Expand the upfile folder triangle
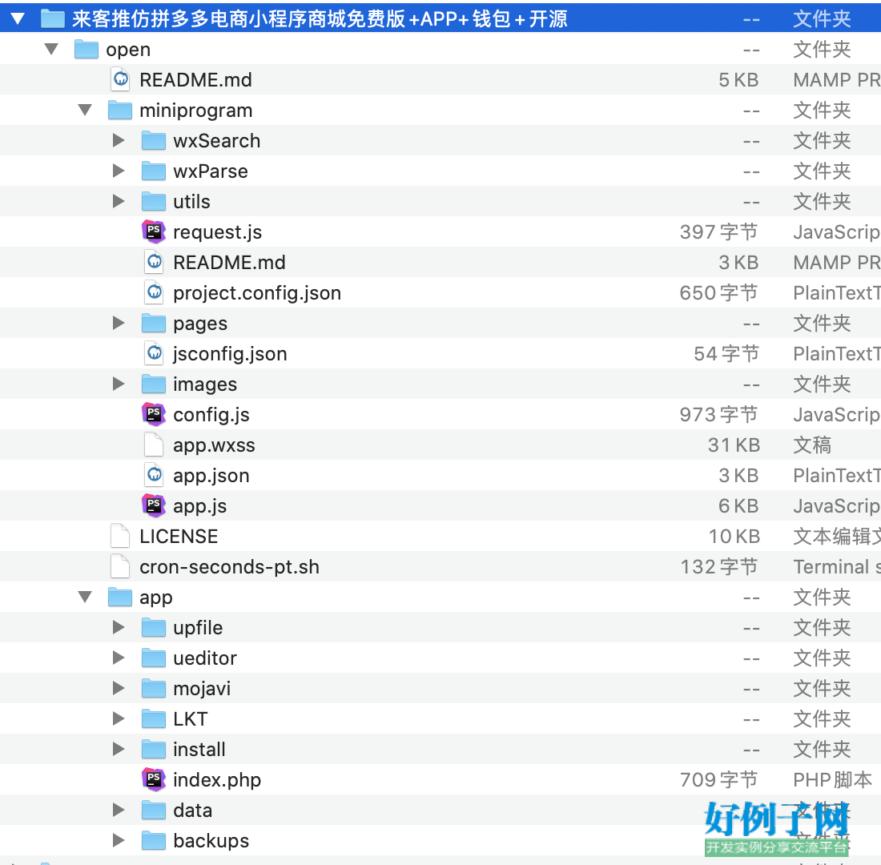Viewport: 881px width, 865px height. pos(118,627)
